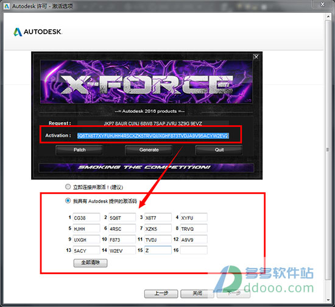Click the Request code field
Screen dimensions: 335x307
pos(153,123)
